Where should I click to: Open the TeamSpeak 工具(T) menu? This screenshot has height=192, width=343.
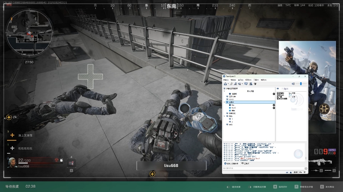click(x=256, y=80)
